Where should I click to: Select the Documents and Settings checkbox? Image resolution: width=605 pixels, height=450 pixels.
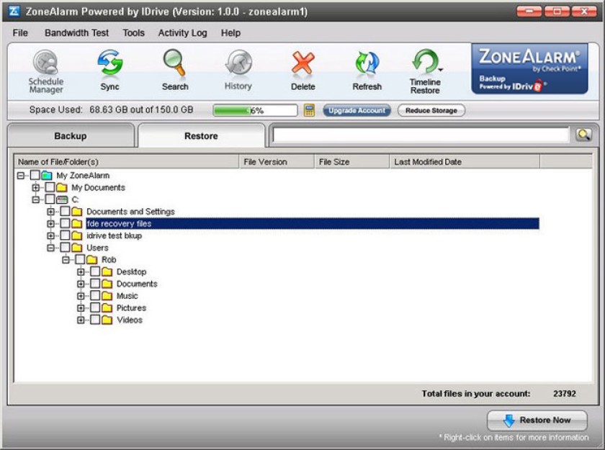[65, 211]
